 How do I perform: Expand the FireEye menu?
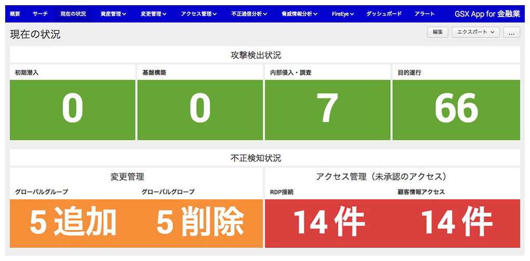pyautogui.click(x=343, y=14)
